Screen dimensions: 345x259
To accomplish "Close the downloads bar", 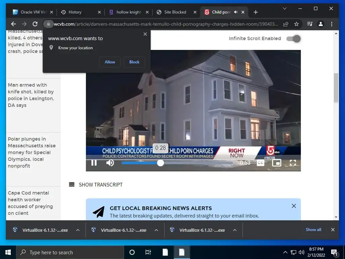I will pos(333,229).
